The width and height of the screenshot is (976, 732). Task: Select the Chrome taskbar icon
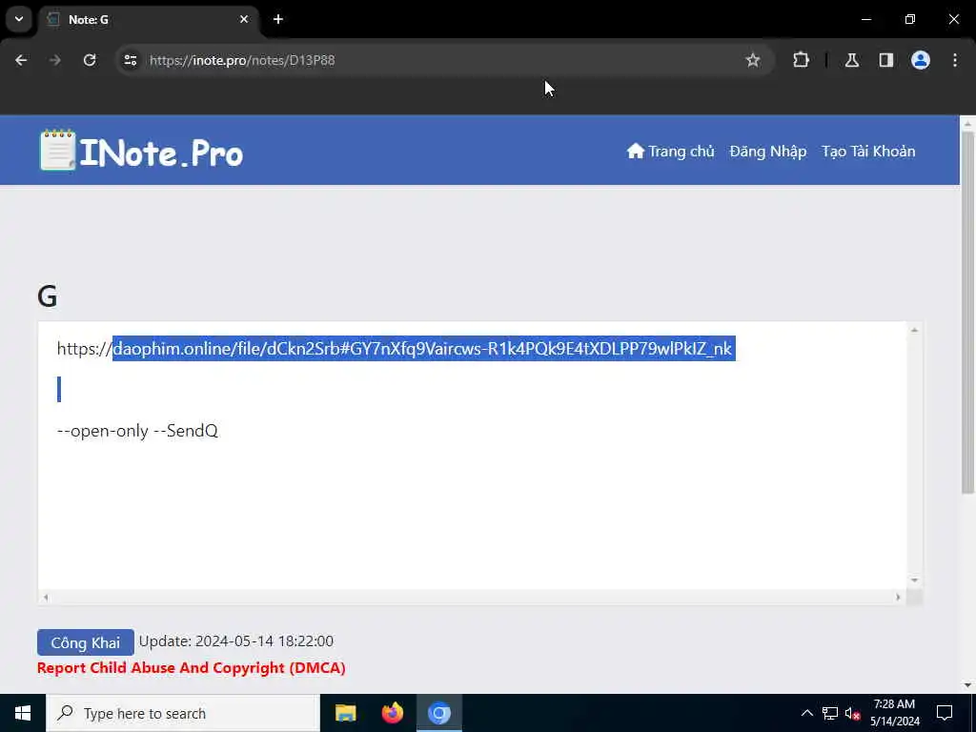tap(438, 713)
